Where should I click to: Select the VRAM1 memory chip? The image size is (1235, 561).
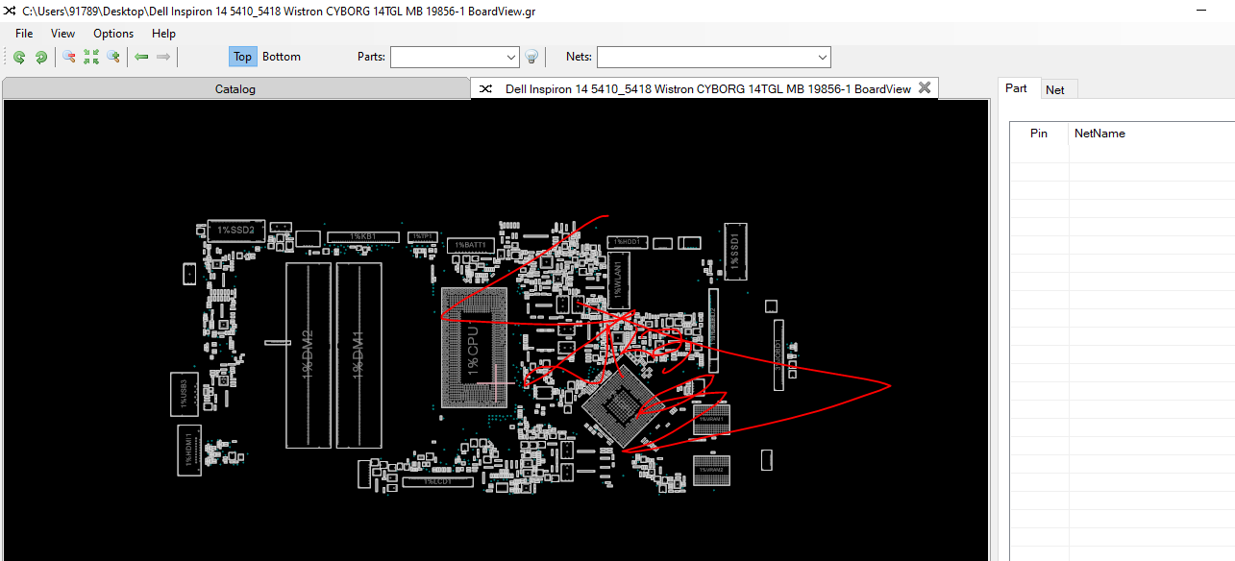(712, 419)
